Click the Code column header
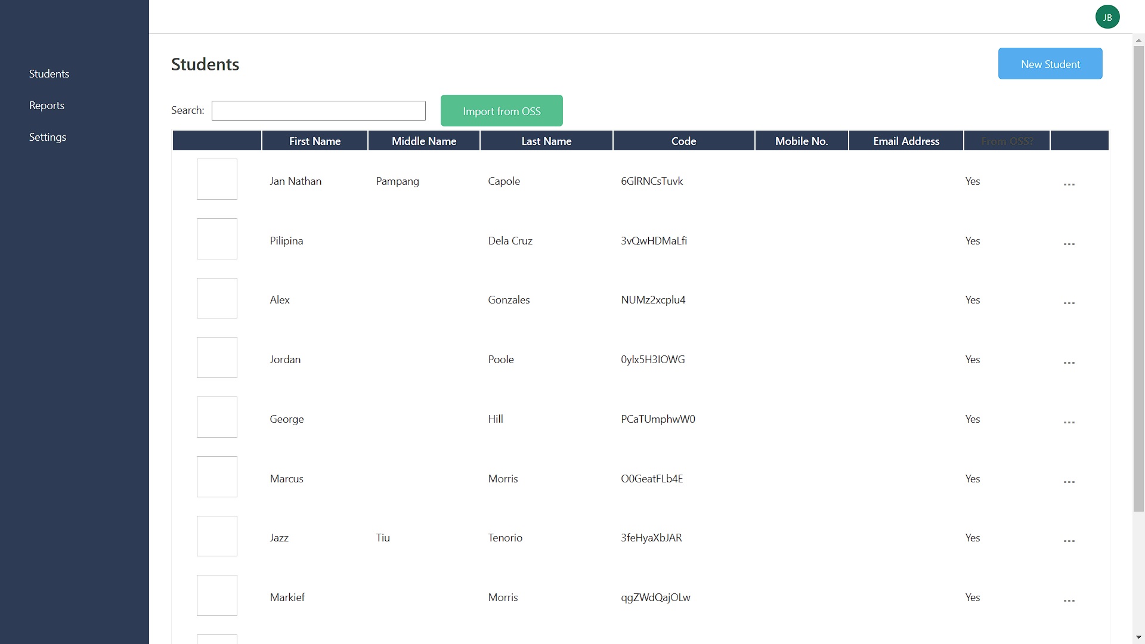This screenshot has width=1145, height=644. pyautogui.click(x=683, y=141)
